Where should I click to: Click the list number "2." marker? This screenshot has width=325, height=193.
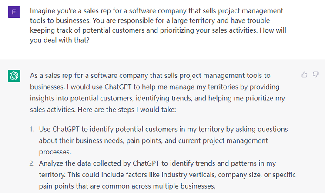(x=32, y=163)
